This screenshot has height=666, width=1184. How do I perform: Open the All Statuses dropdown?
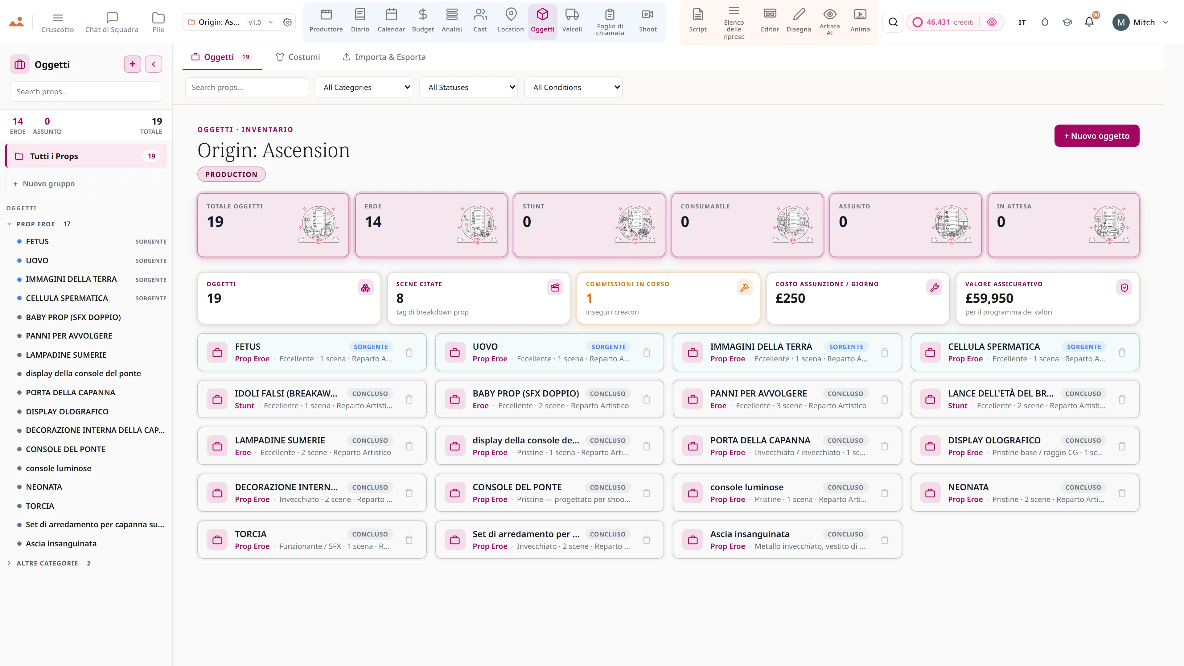(468, 87)
